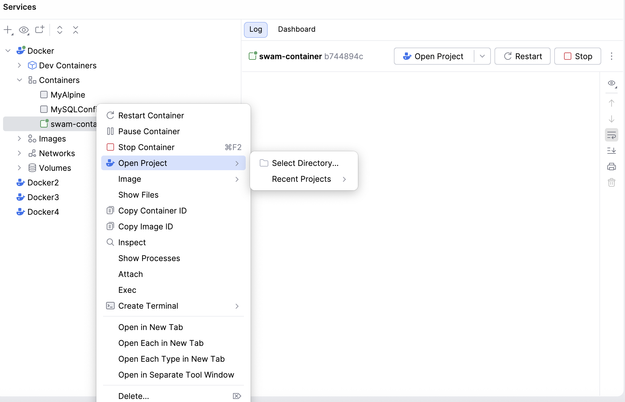Expand the Dev Containers tree node
Screen dimensions: 625x402
19,65
